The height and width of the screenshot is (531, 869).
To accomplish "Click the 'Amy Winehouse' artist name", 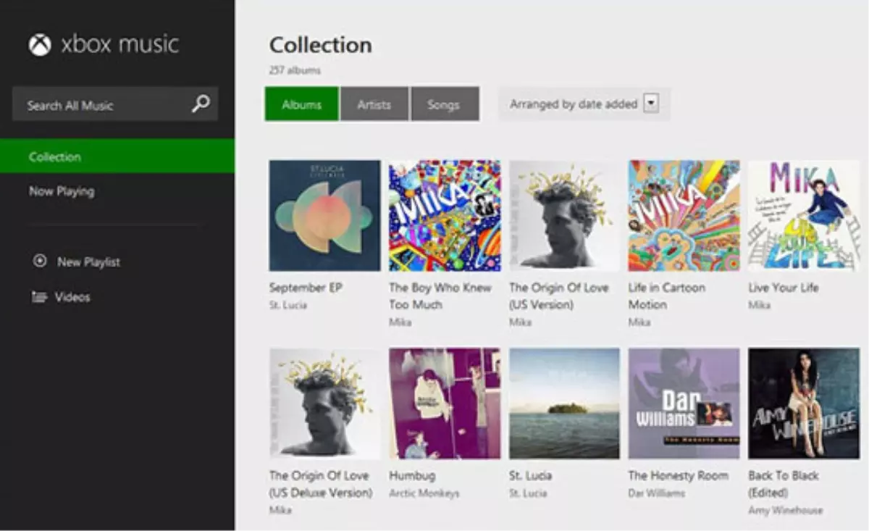I will 786,510.
